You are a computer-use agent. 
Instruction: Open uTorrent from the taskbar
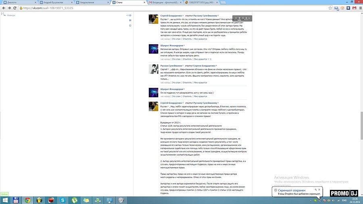tap(75, 200)
